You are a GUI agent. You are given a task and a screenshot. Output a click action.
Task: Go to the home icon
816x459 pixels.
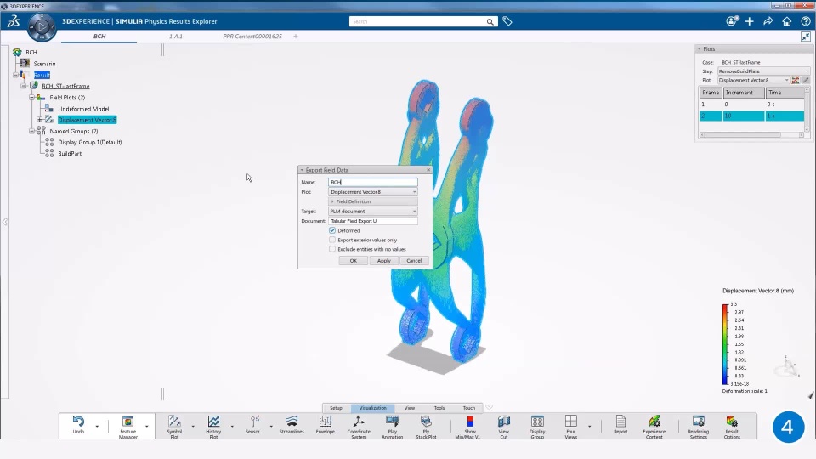tap(787, 21)
